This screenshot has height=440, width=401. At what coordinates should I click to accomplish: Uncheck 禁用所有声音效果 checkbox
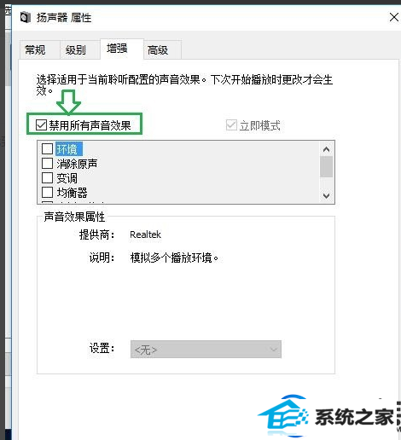[41, 124]
